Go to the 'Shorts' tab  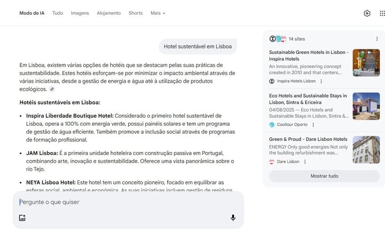click(x=136, y=13)
